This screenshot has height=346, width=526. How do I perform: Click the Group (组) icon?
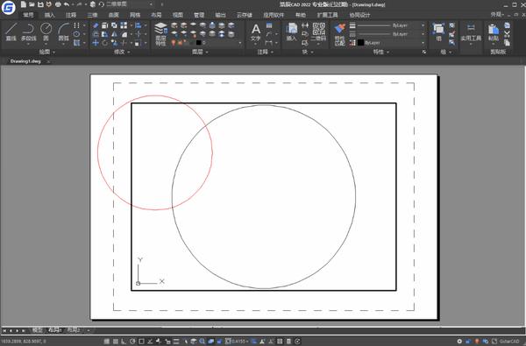pyautogui.click(x=438, y=32)
